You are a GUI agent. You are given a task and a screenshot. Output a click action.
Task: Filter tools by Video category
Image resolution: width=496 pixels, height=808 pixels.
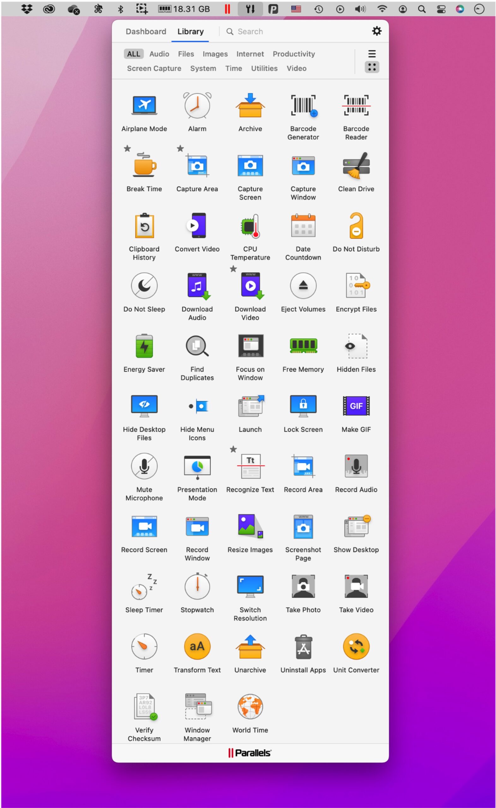click(x=296, y=68)
